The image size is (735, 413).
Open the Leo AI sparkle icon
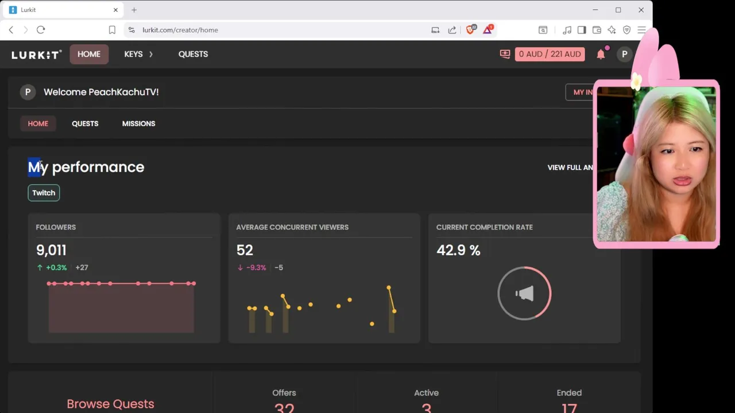point(612,30)
